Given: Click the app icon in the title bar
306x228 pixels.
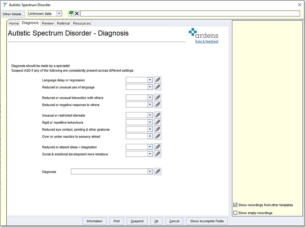Looking at the screenshot, I should point(5,5).
